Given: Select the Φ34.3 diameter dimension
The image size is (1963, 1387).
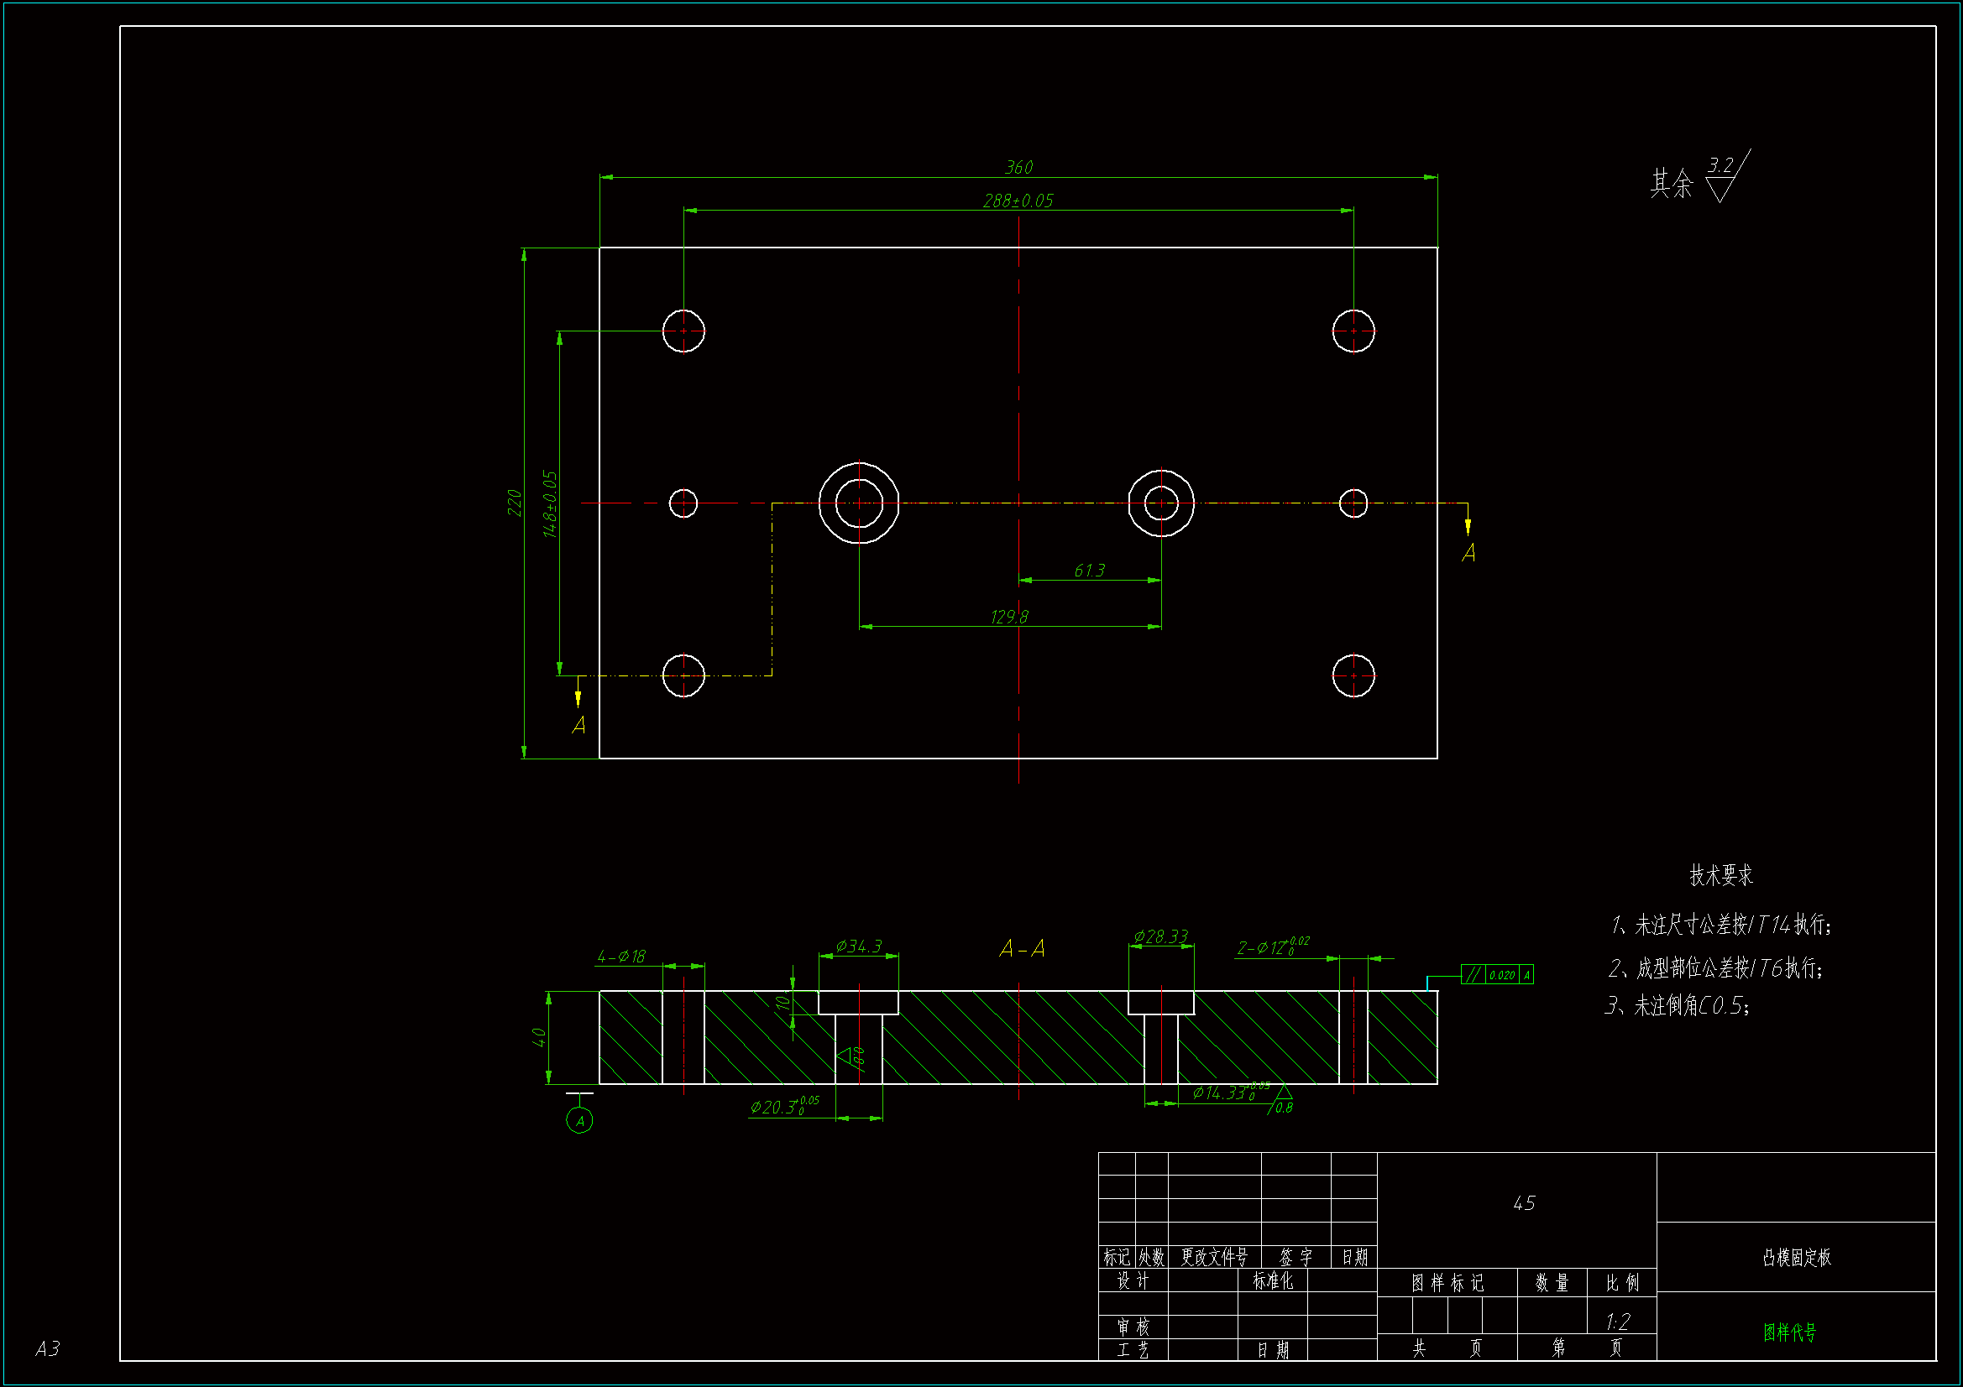Looking at the screenshot, I should click(x=858, y=946).
